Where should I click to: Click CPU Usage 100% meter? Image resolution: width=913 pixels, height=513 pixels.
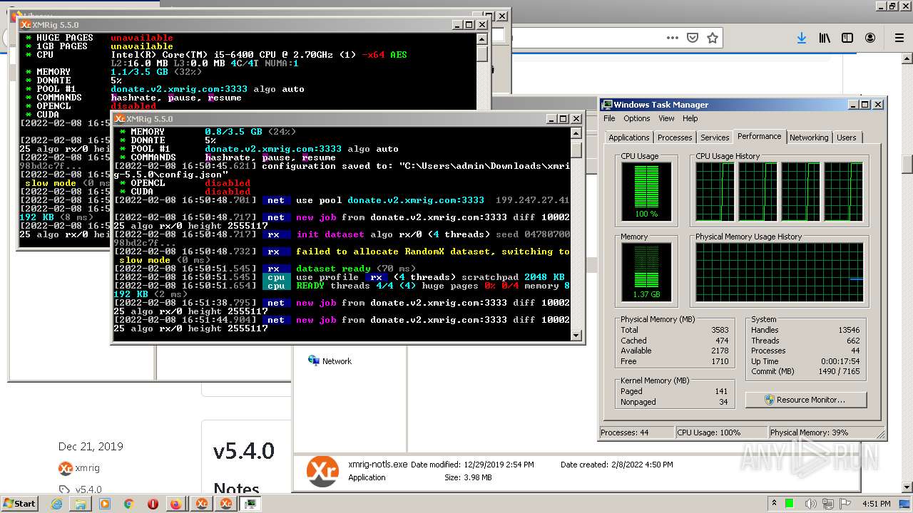point(646,192)
